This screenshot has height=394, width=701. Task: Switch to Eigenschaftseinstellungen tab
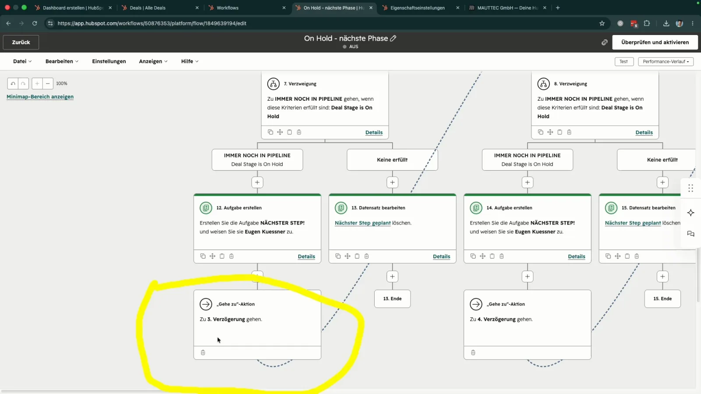click(421, 8)
